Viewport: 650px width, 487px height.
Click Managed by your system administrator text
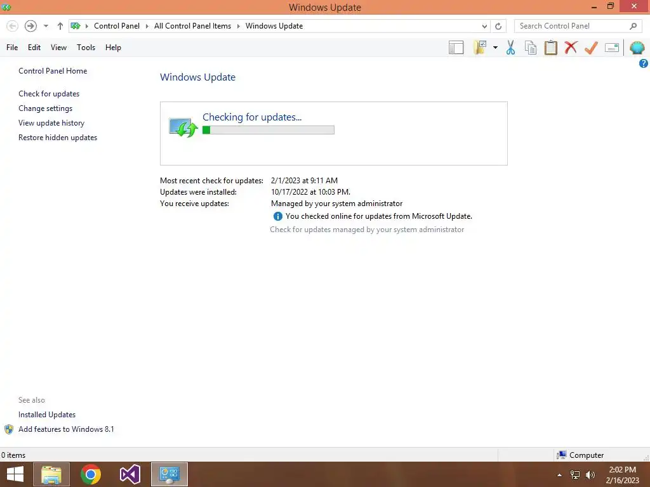pos(336,204)
